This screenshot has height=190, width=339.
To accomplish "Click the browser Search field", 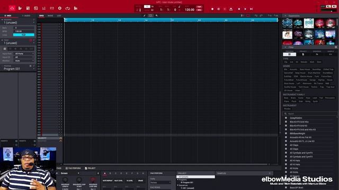I will (310, 113).
